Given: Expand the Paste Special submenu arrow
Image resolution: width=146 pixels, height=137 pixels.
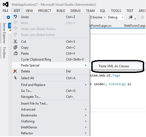Looking at the screenshot, I should [86, 65].
